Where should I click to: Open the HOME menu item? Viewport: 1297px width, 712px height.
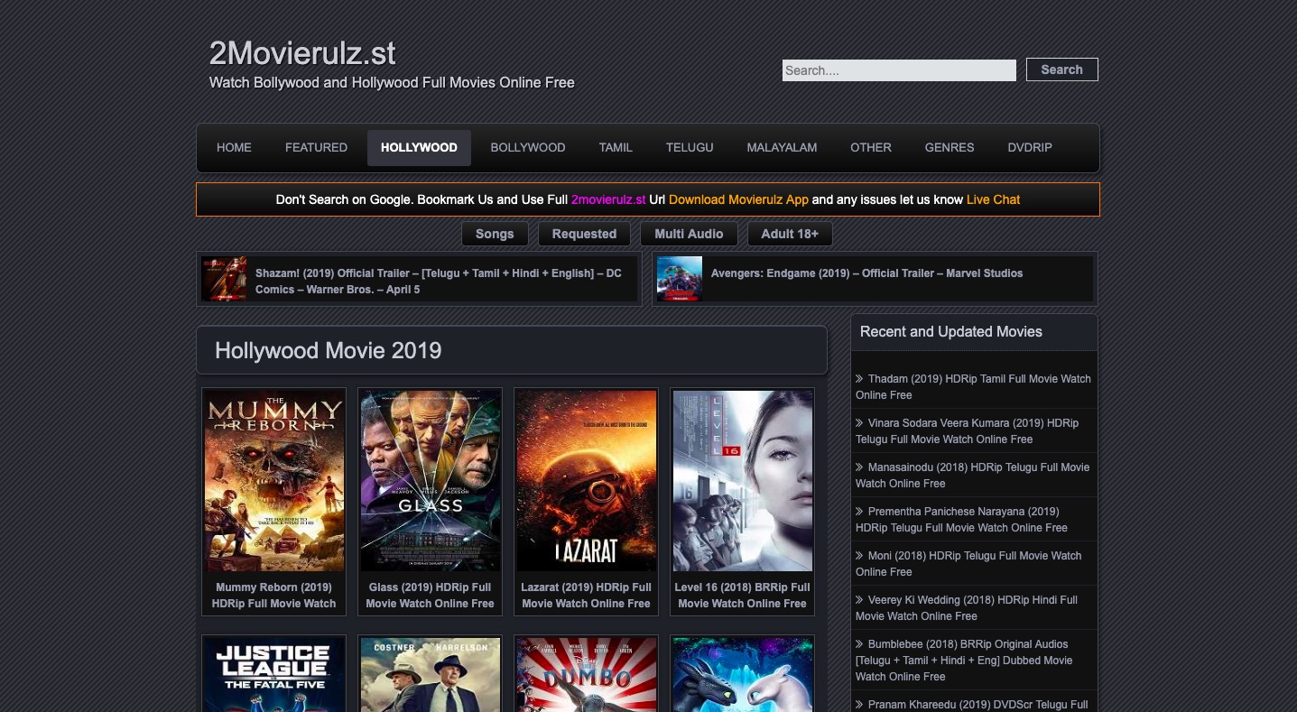pos(234,147)
